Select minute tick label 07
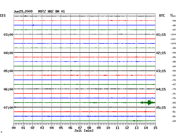The image size is (177, 135). pos(80,128)
